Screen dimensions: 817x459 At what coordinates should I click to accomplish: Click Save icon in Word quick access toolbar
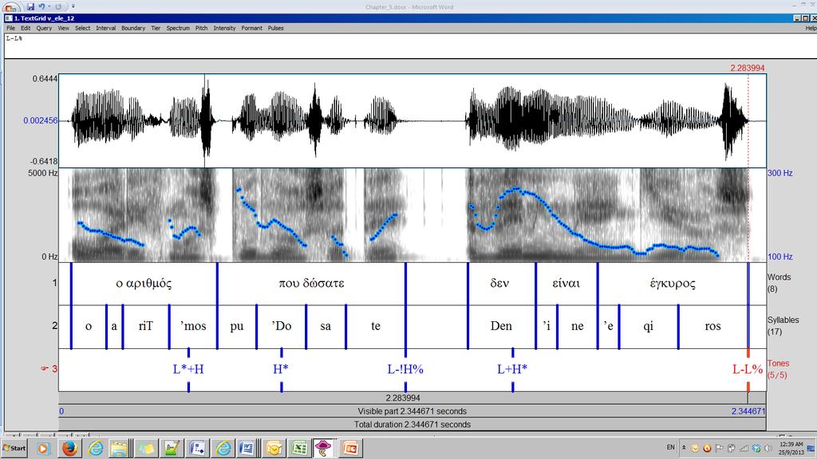[30, 6]
